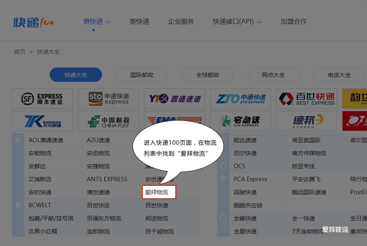The image size is (367, 246).
Task: Select the STO 申通快递 logo tile
Action: [x=108, y=99]
